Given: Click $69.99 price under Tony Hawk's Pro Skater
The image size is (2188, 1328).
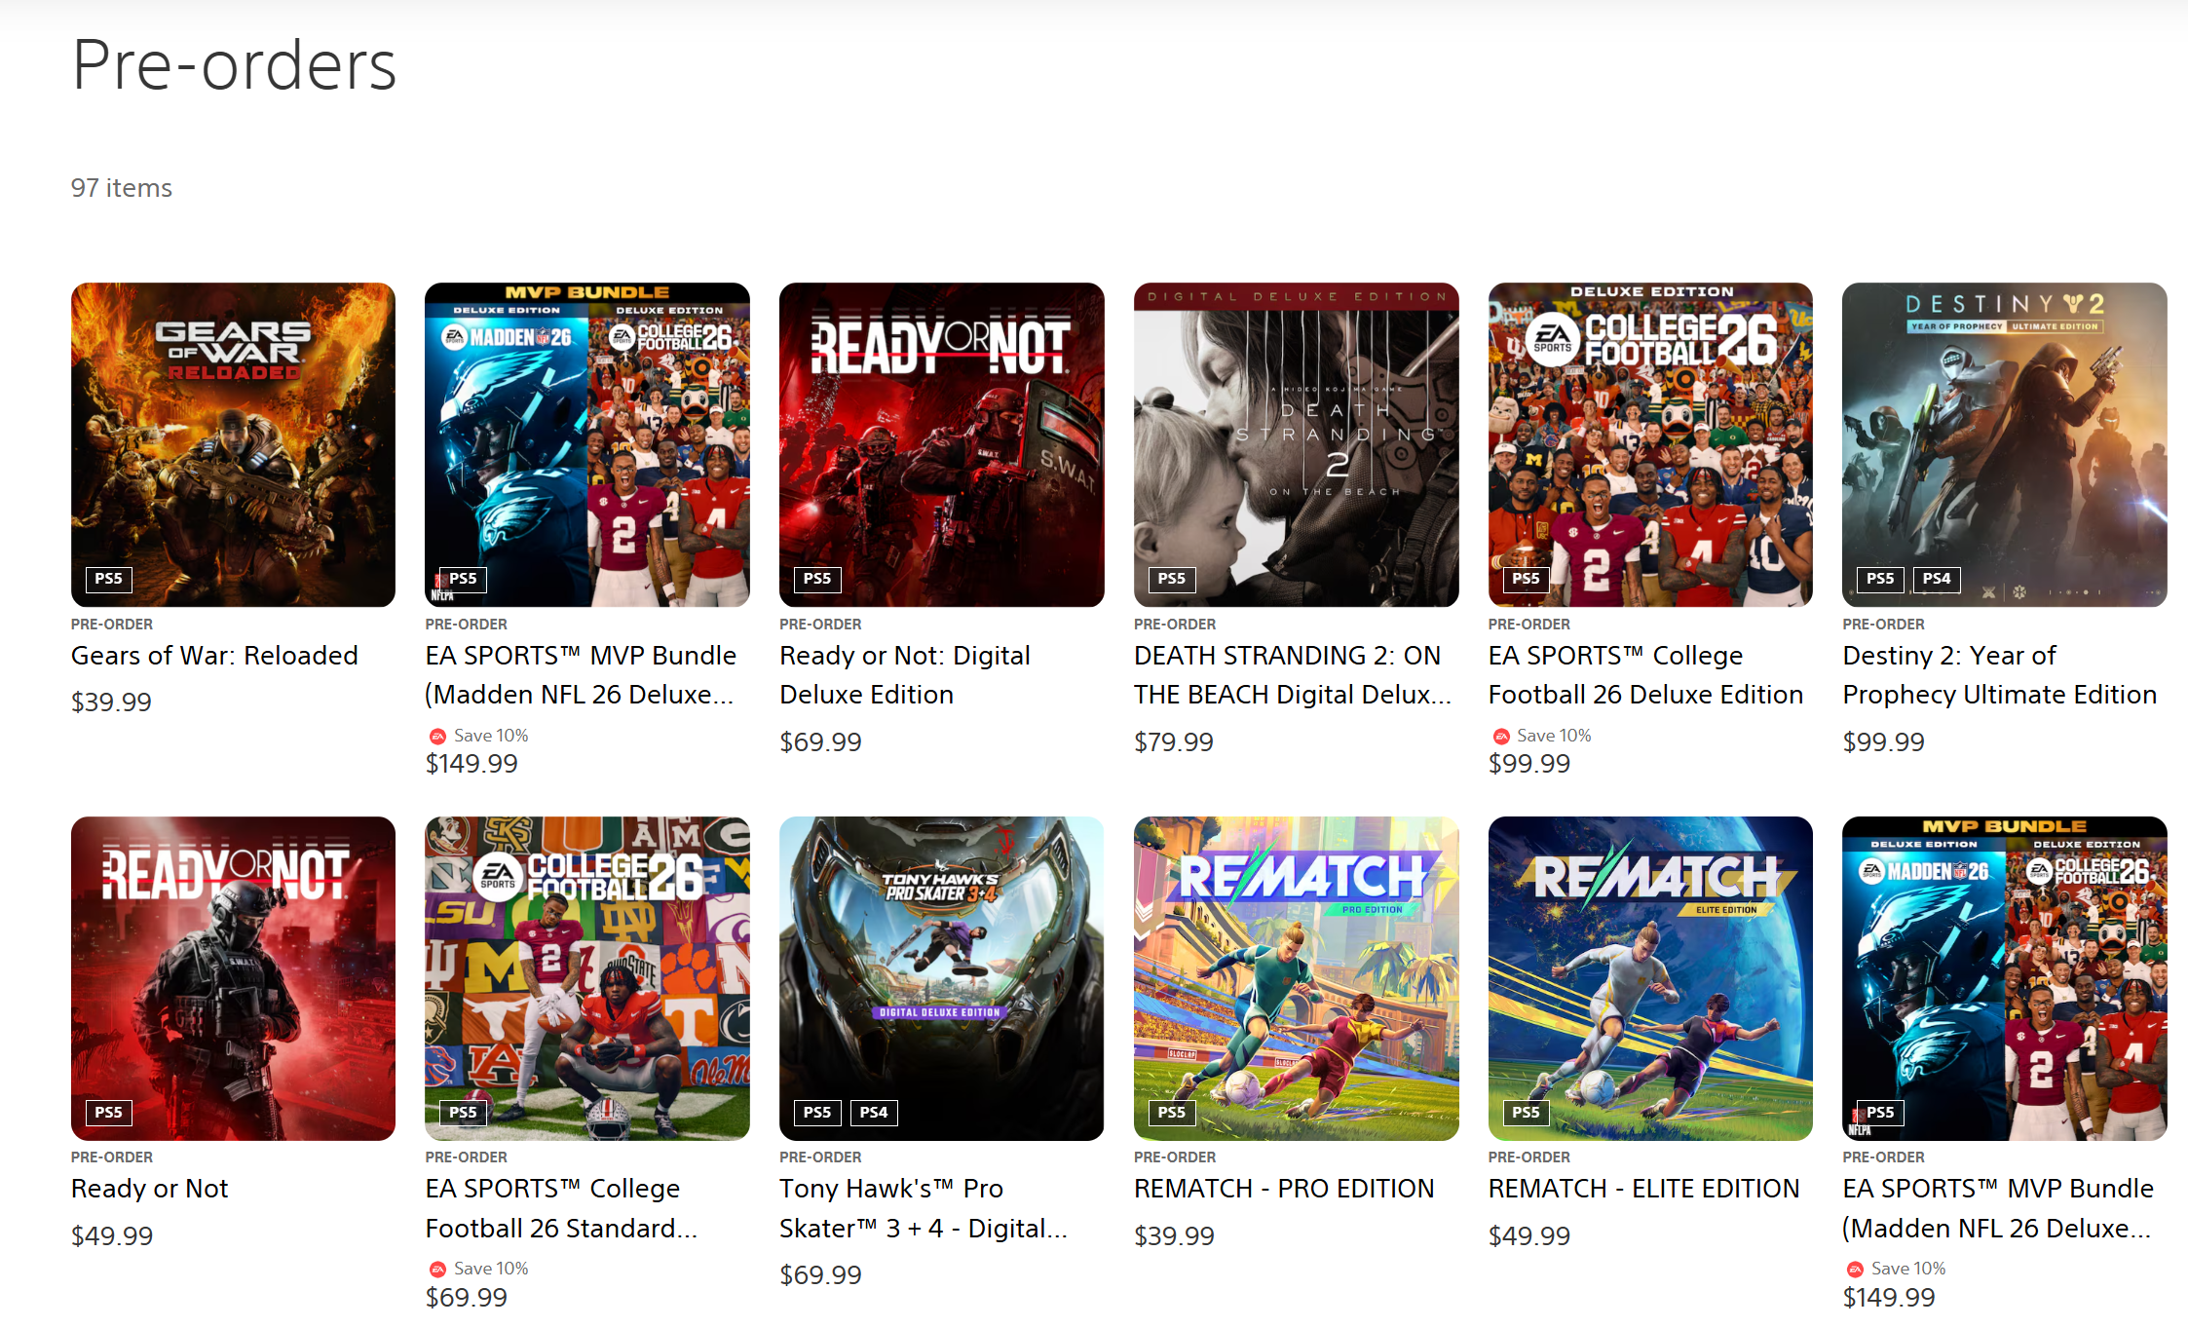Looking at the screenshot, I should click(820, 1275).
